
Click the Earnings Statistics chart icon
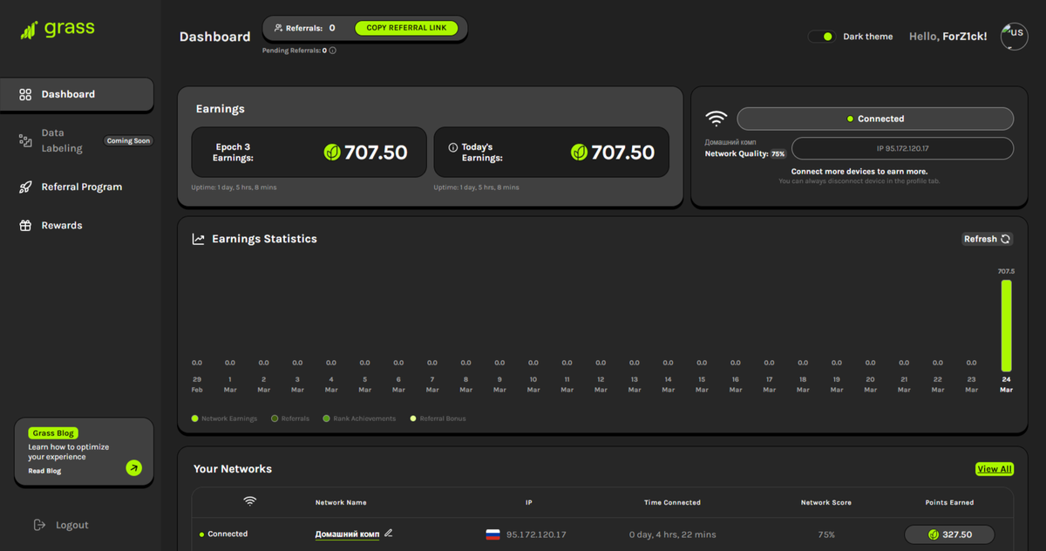(199, 239)
